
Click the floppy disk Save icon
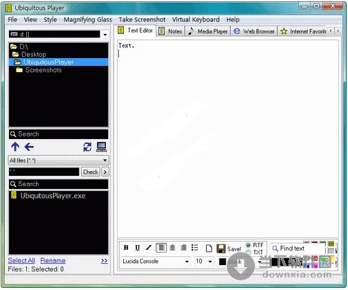point(221,248)
